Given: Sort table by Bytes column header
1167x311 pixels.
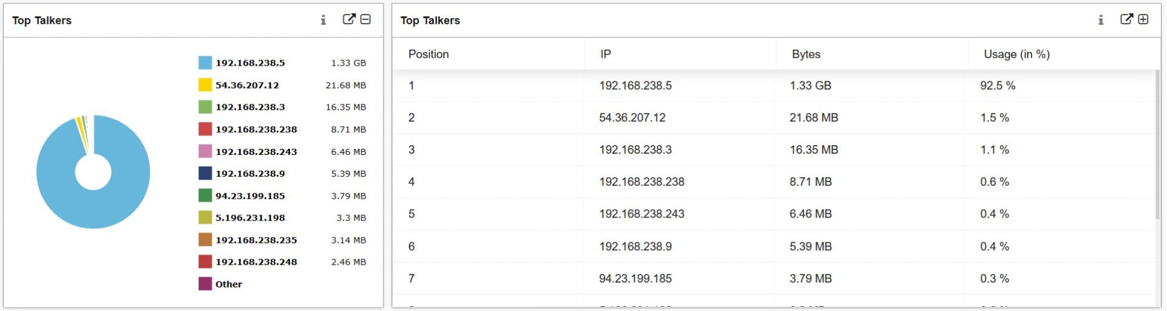Looking at the screenshot, I should [x=806, y=54].
